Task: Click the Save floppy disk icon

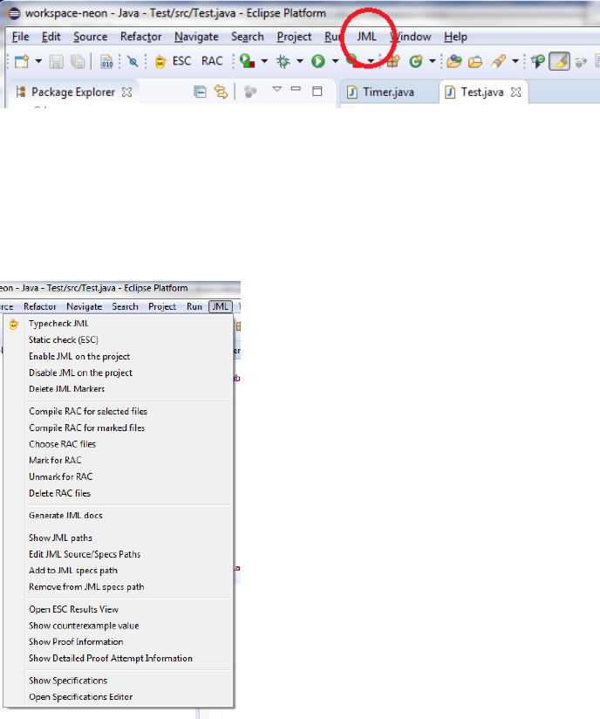Action: [57, 61]
